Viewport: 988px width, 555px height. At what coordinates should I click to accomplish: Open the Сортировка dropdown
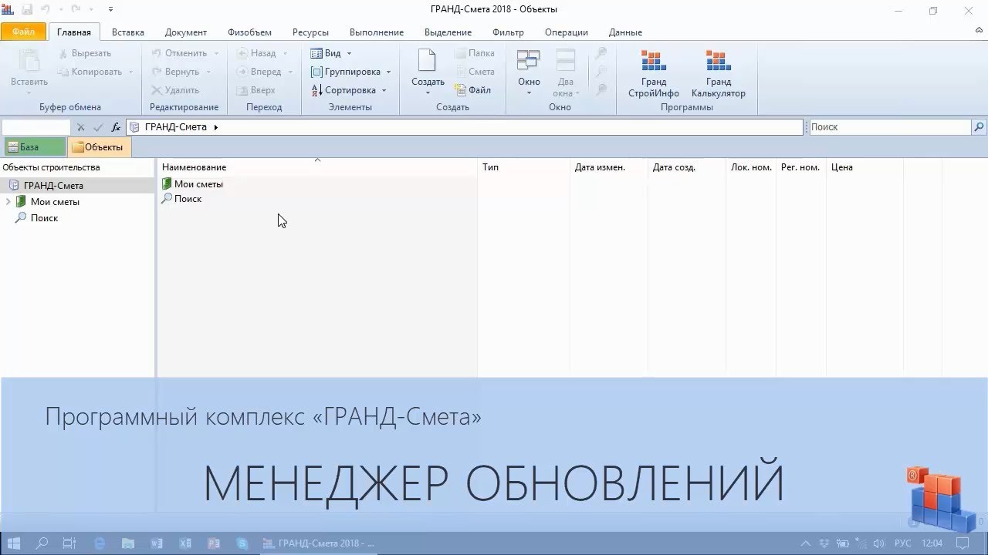point(349,90)
